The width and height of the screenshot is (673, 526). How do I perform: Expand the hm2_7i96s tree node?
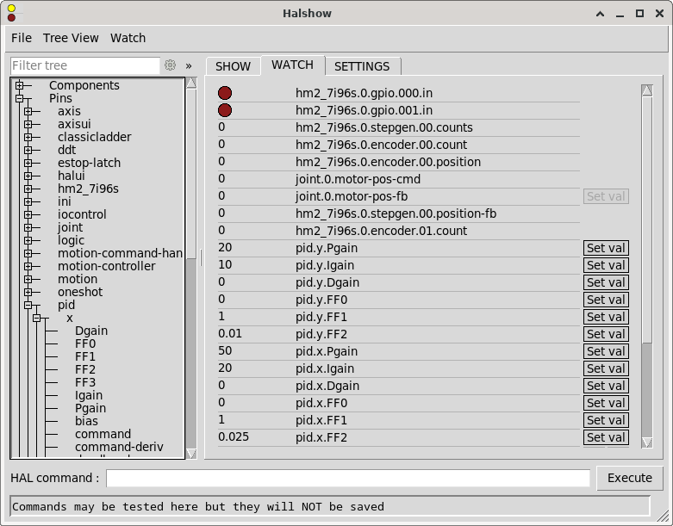(x=28, y=189)
